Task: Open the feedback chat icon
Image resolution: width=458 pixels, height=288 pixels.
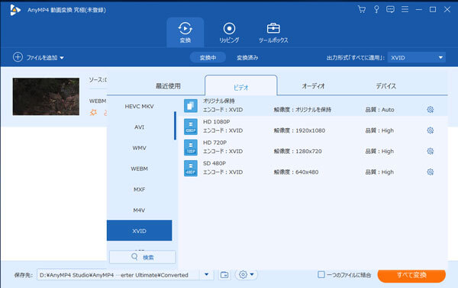Action: pos(390,10)
